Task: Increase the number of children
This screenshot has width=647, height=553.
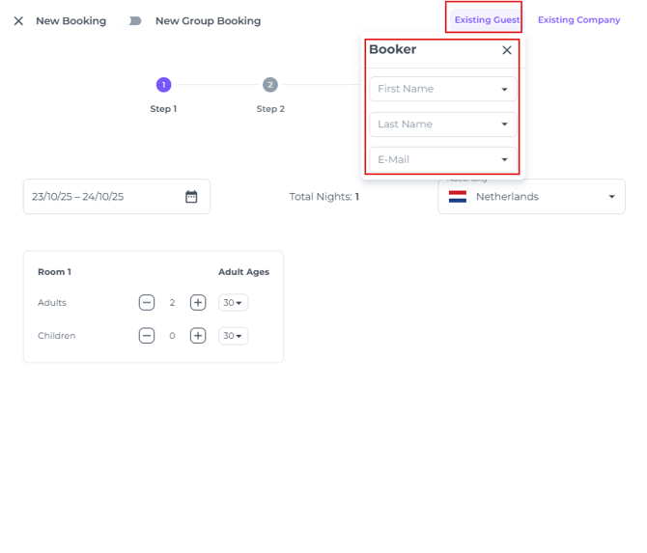Action: tap(198, 336)
